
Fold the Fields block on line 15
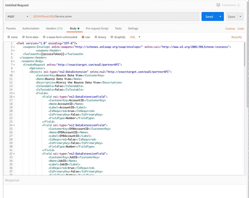coord(14,93)
